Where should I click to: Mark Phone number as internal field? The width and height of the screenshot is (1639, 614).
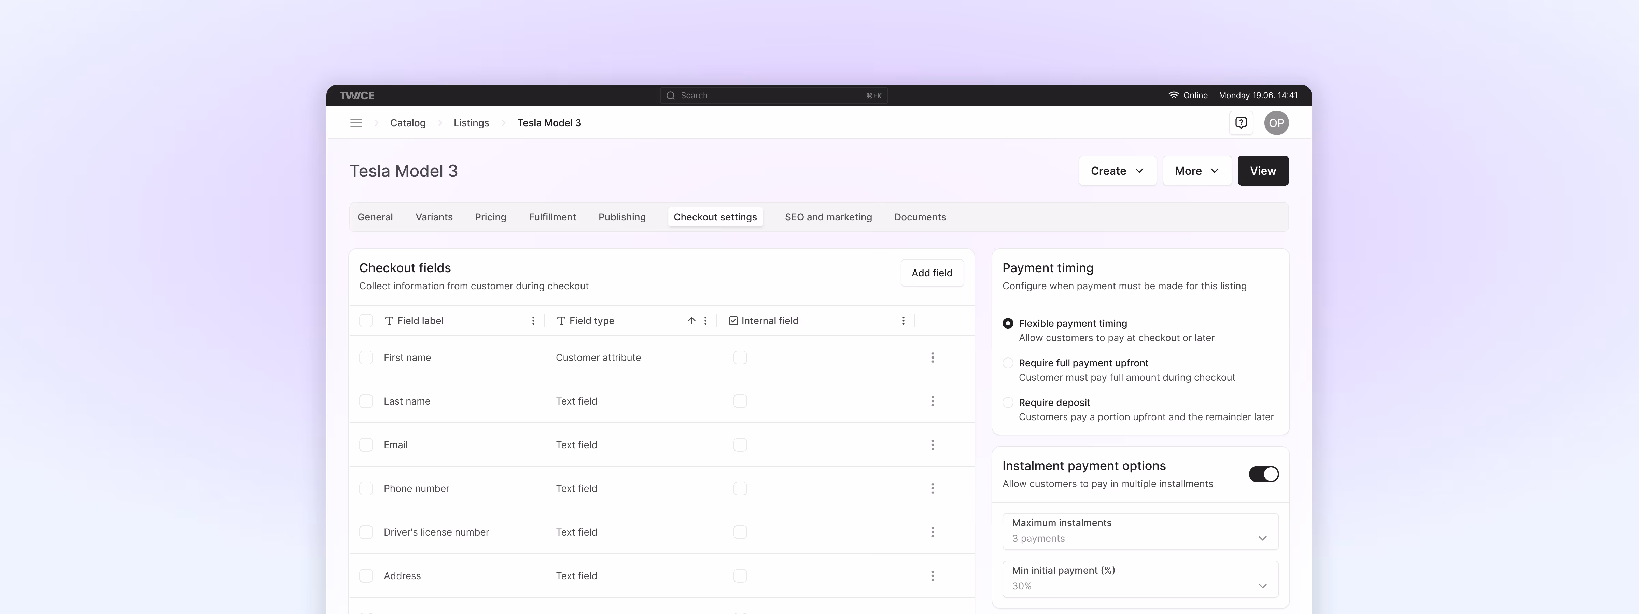point(740,489)
